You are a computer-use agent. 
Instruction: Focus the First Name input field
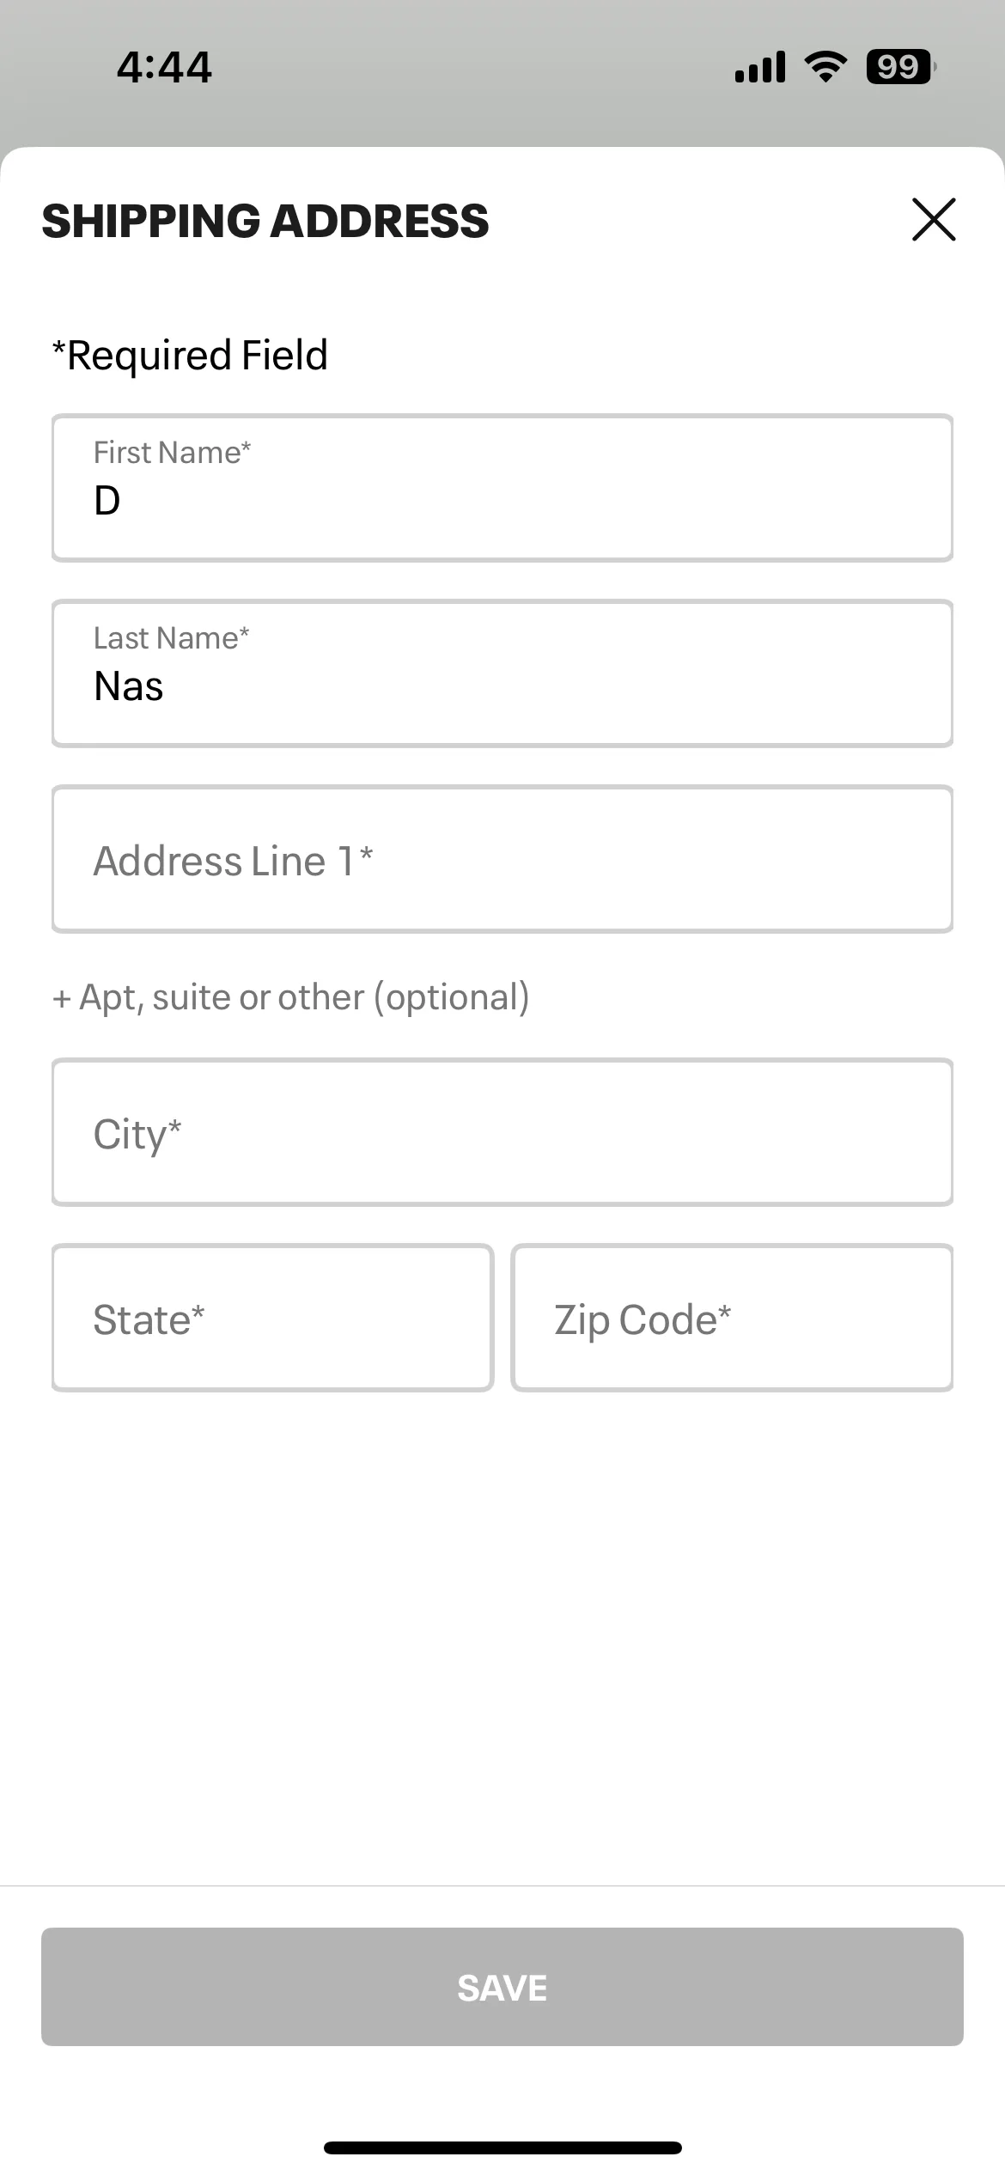point(502,488)
